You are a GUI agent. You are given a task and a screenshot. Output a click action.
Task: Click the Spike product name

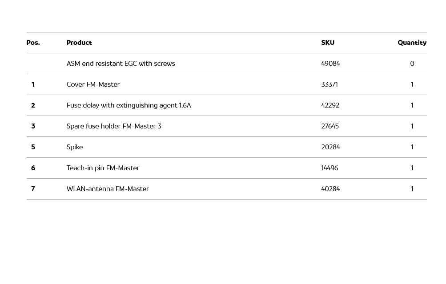(x=75, y=147)
